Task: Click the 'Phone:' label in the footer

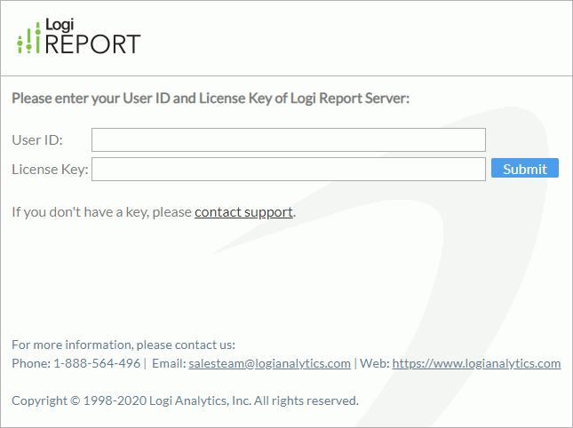Action: (31, 363)
